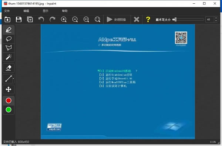Click the X cancel selection icon in toolbar

(137, 20)
